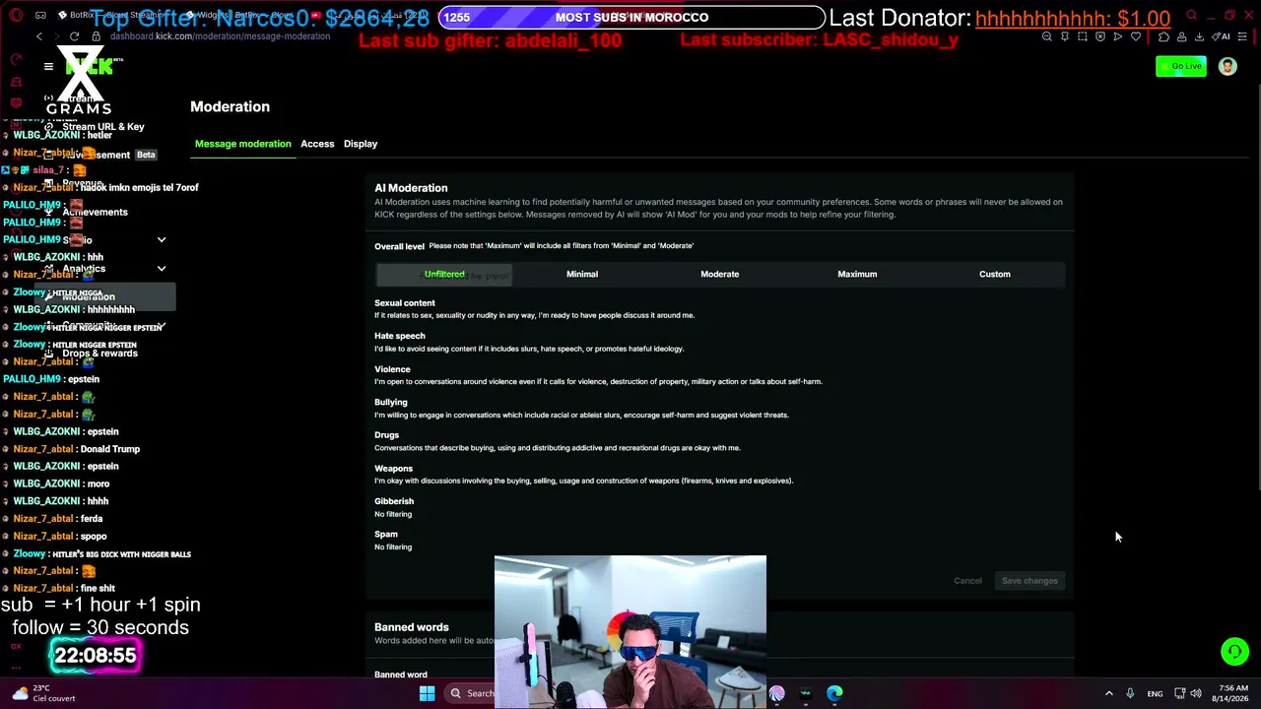Image resolution: width=1261 pixels, height=709 pixels.
Task: Select the Unfiltered moderation level
Action: pos(444,274)
